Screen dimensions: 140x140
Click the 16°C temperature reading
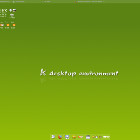click(3, 10)
